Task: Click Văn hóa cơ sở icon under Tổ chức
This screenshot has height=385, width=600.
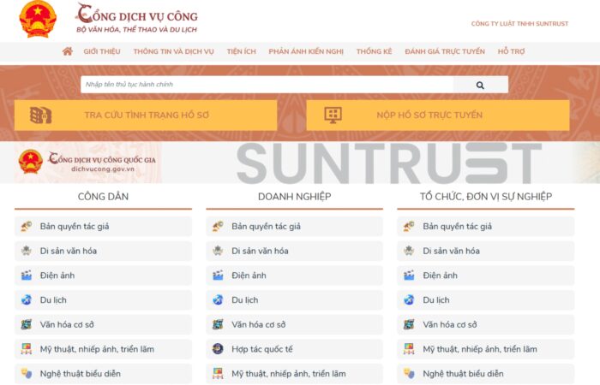Action: coord(409,324)
